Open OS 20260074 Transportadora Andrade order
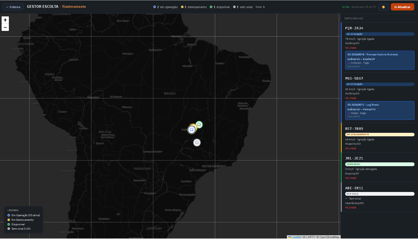Viewport: 418px width, 239px height. click(x=380, y=60)
